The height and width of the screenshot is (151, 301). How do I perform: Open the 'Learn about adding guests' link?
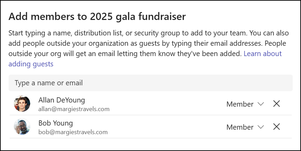pyautogui.click(x=262, y=54)
